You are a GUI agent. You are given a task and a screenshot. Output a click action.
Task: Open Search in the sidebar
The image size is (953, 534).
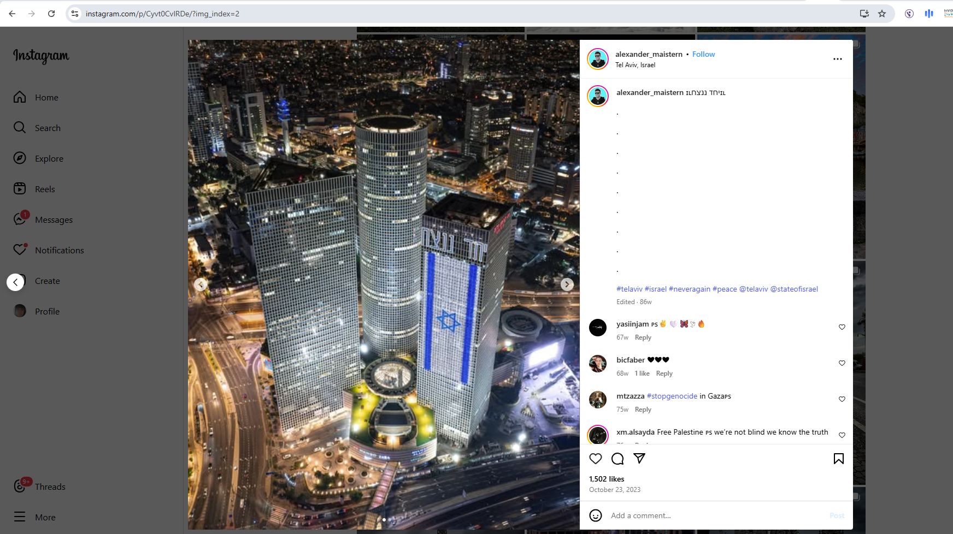click(48, 128)
